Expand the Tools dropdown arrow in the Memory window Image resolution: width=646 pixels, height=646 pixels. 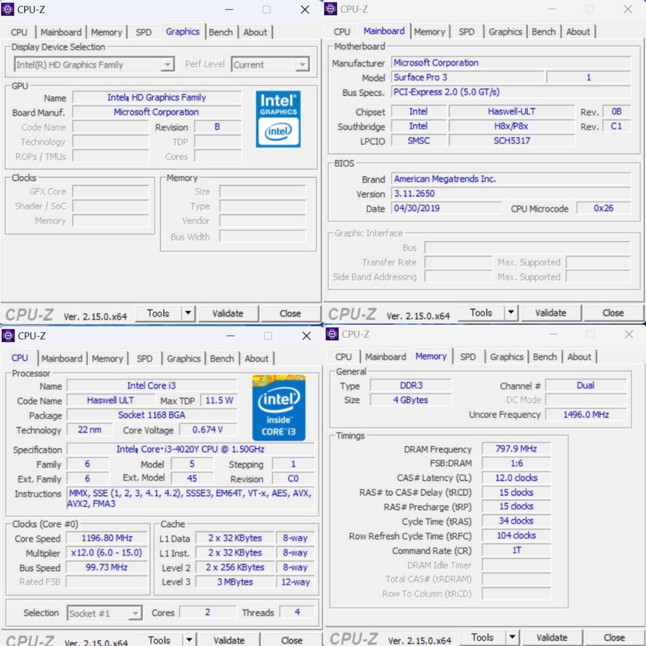[512, 637]
